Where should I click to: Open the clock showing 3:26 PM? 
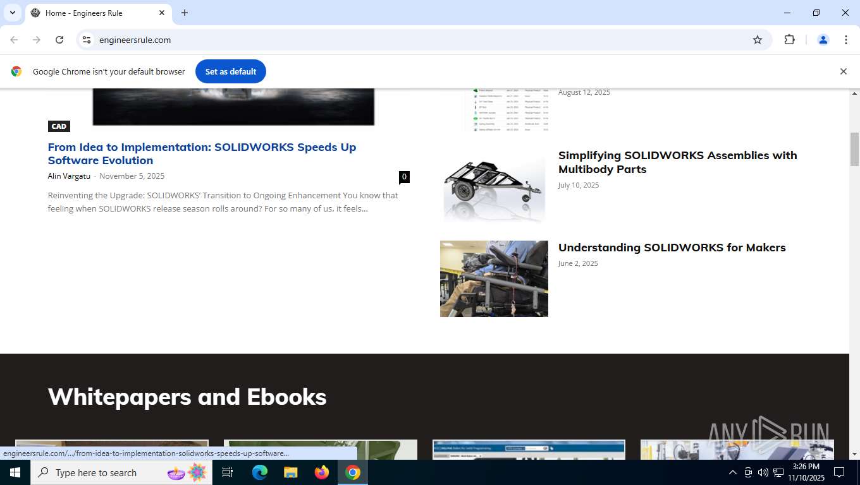click(806, 472)
